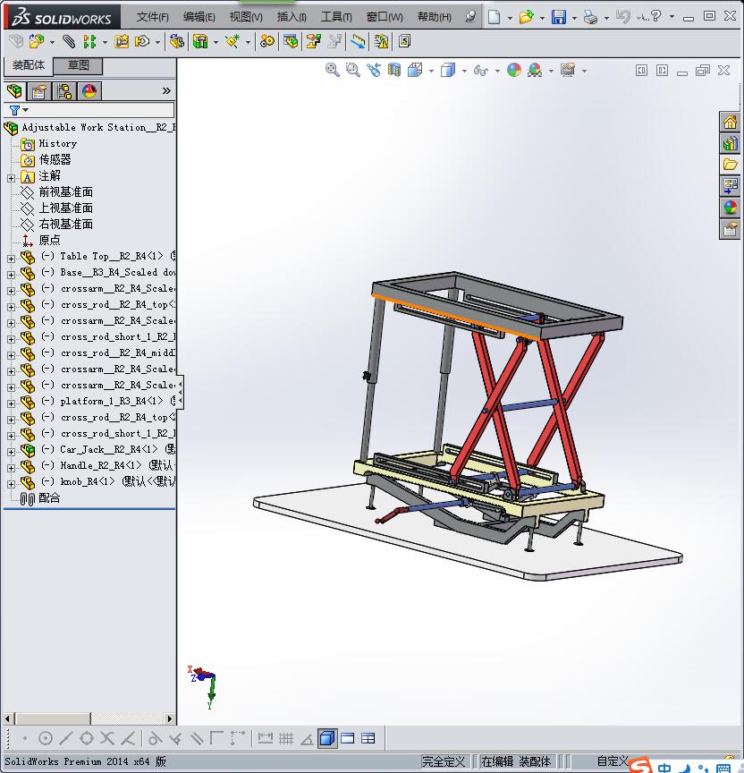Open SolidWorks Resources home icon in task pane
This screenshot has height=773, width=744.
pos(730,122)
